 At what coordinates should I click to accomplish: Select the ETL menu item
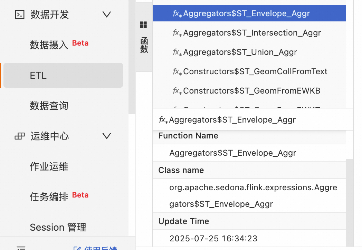(x=63, y=75)
